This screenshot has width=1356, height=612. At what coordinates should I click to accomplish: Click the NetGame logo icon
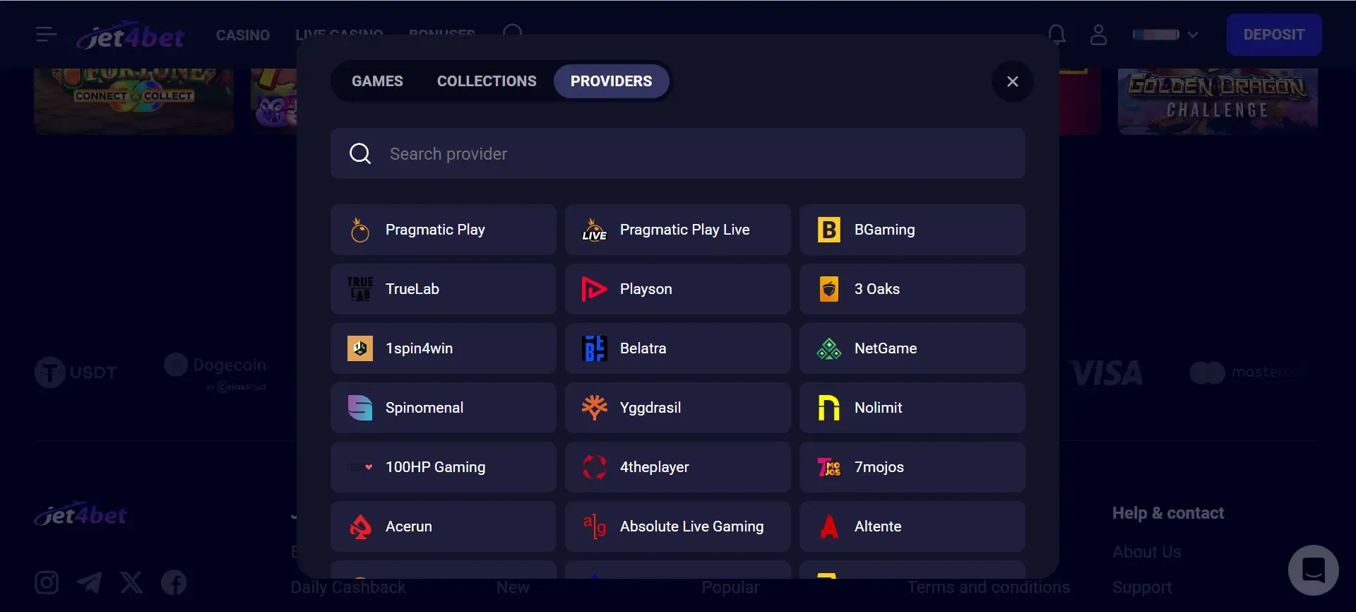click(828, 348)
